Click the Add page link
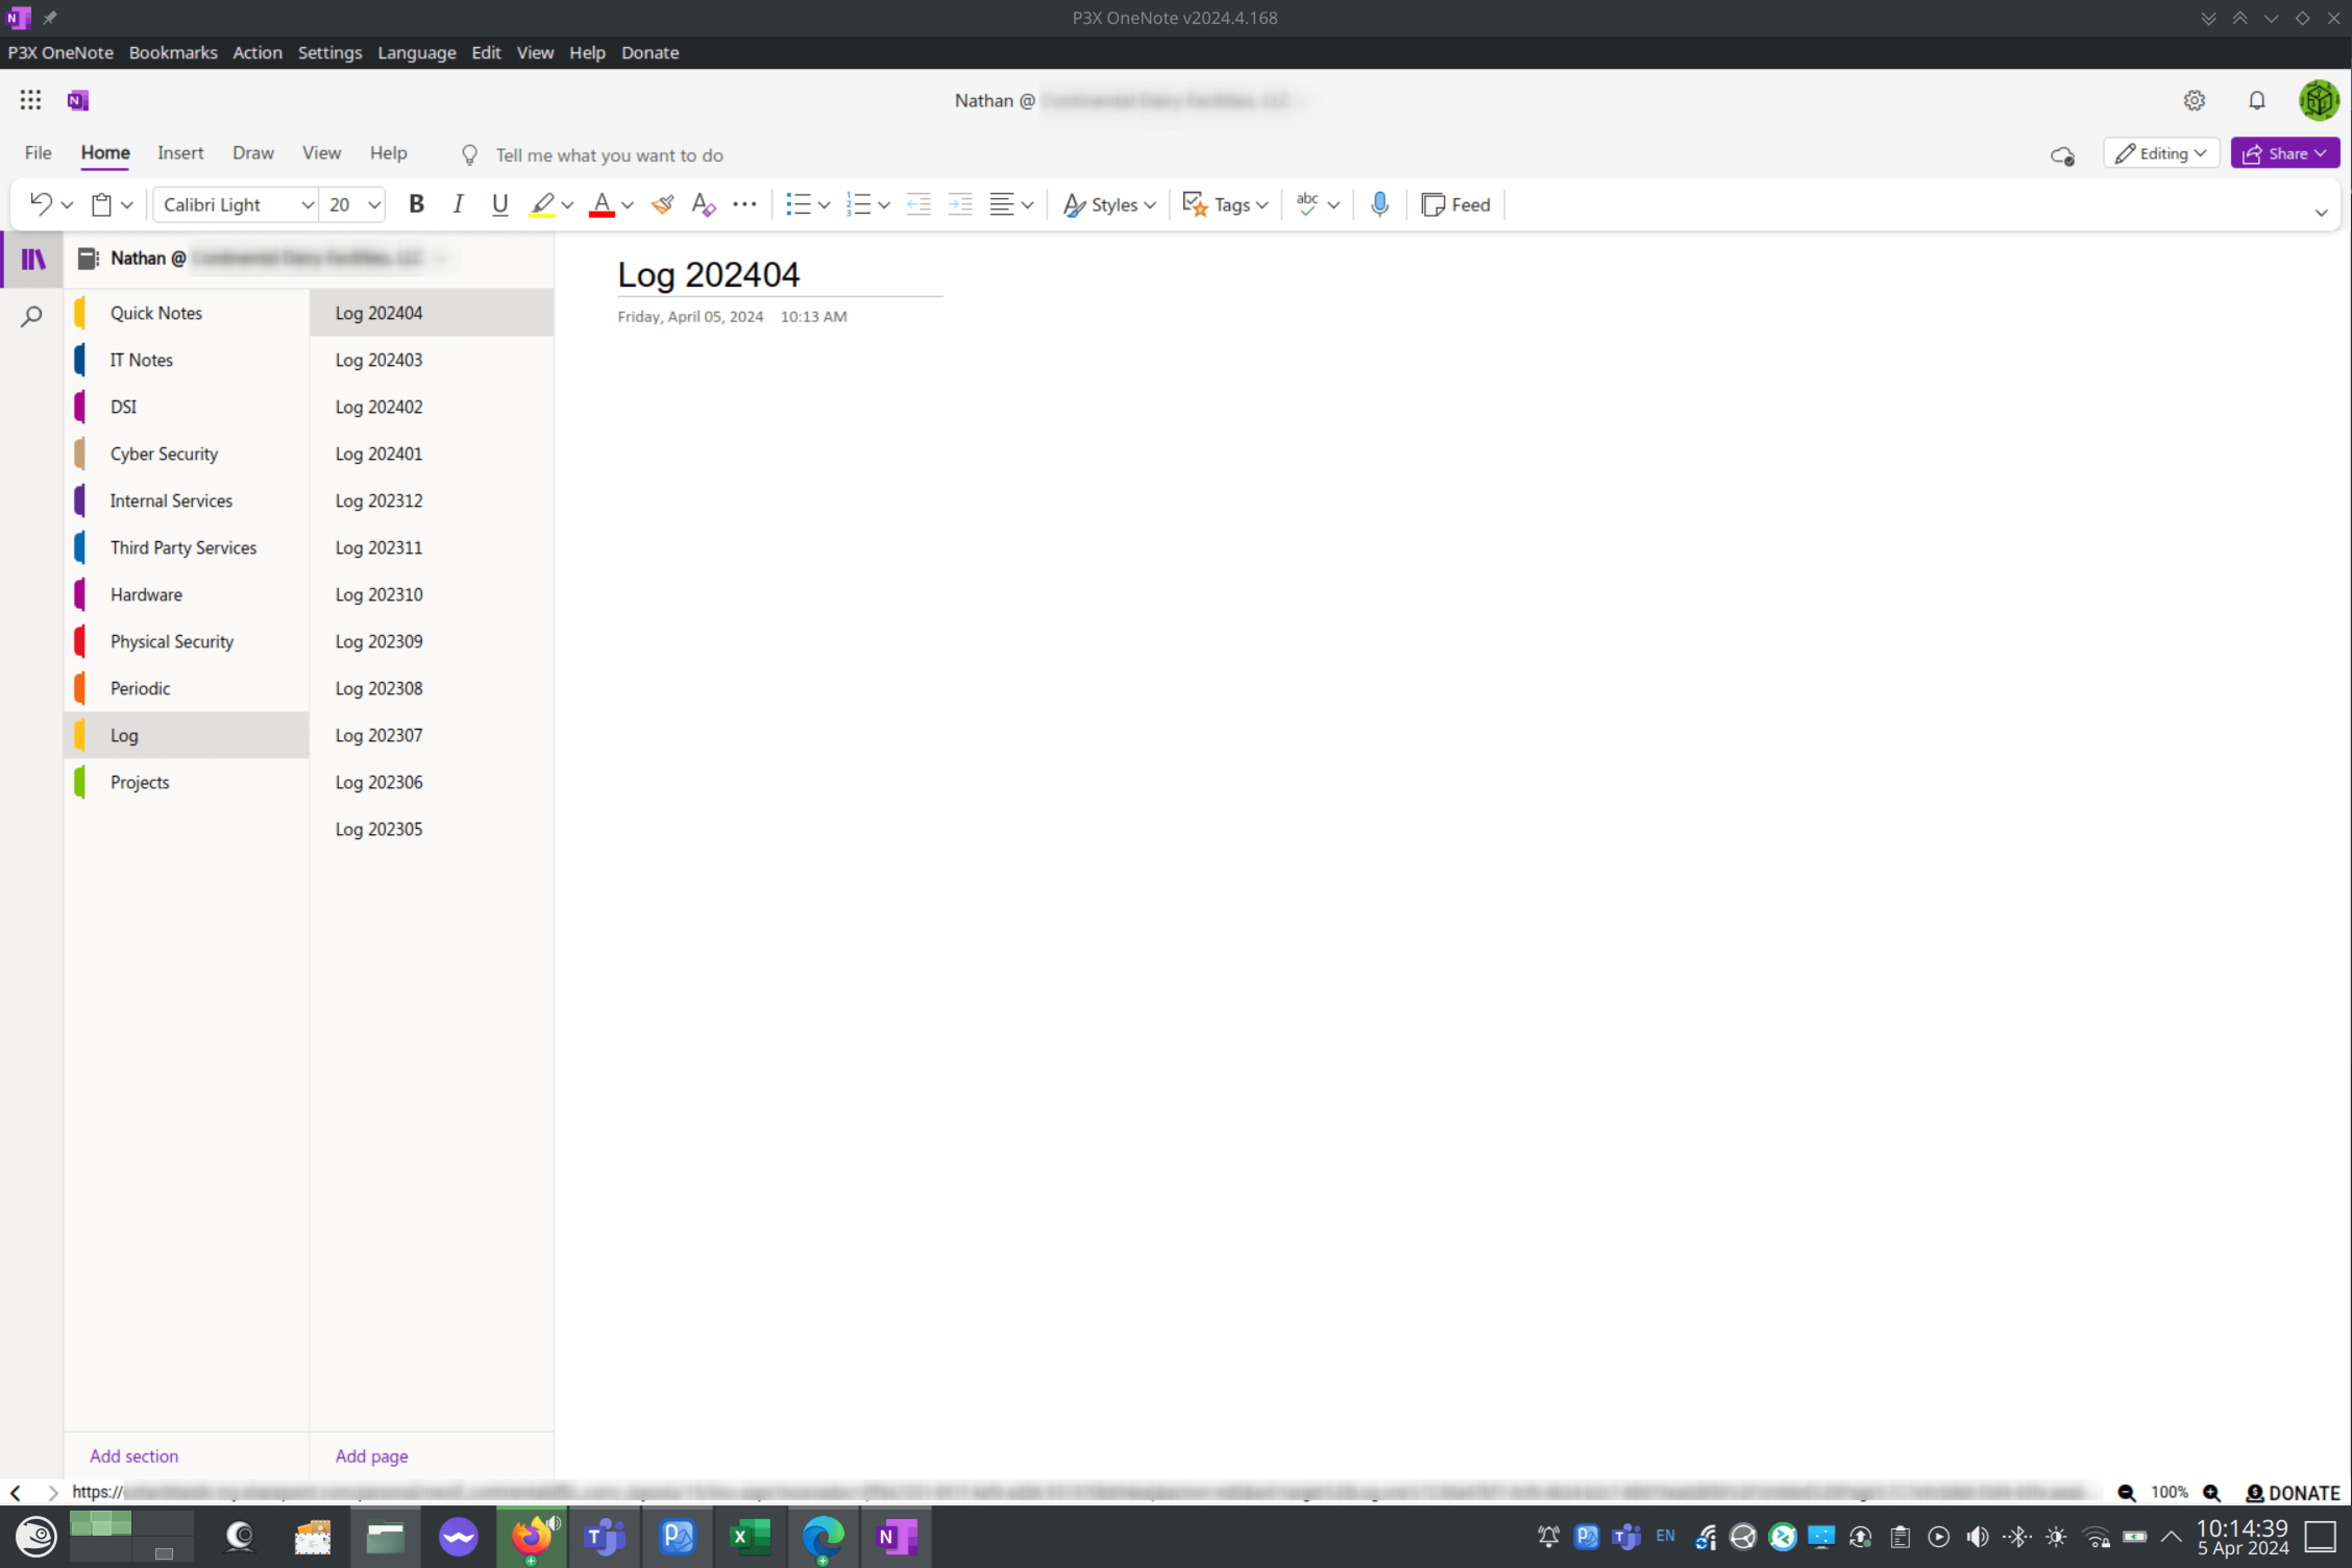This screenshot has height=1568, width=2352. tap(371, 1455)
